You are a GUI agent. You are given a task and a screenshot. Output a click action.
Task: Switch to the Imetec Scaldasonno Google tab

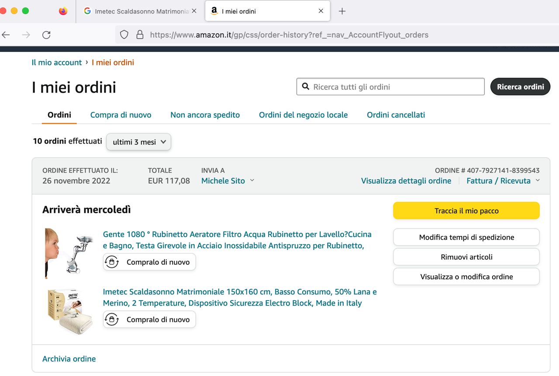point(141,11)
